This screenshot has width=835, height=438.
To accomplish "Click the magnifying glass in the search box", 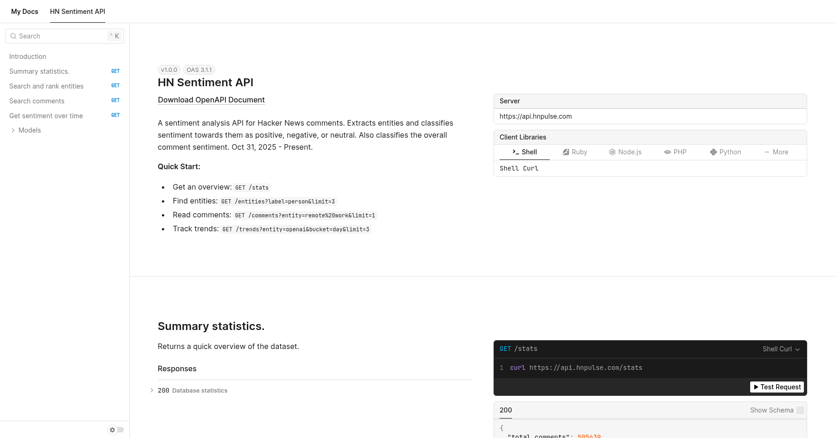I will (13, 36).
